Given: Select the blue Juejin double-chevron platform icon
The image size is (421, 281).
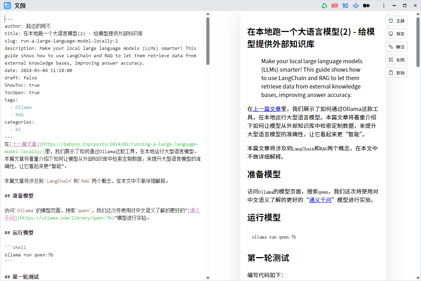Looking at the screenshot, I should [356, 5].
